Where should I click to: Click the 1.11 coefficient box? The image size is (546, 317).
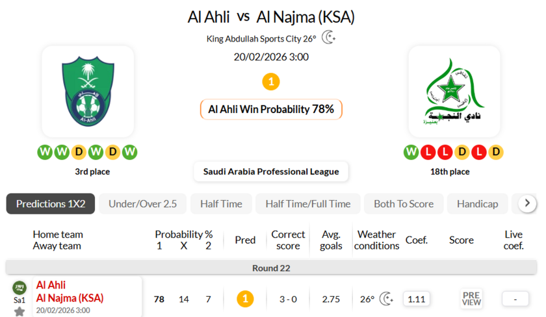(x=416, y=299)
